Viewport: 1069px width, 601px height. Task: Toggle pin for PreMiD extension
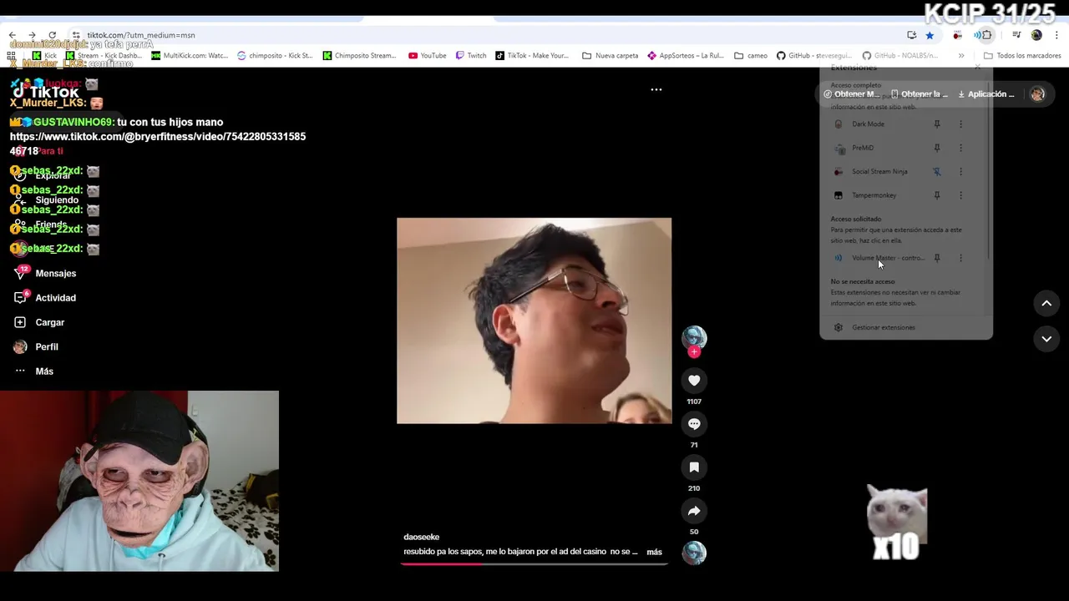point(937,148)
